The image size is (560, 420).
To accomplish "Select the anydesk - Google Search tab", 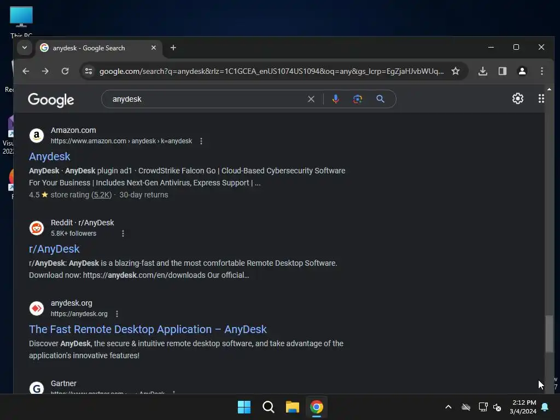I will 98,48.
